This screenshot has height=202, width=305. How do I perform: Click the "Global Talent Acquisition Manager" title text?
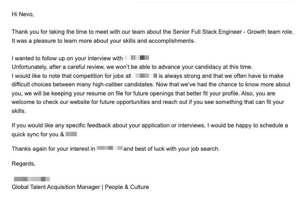(56, 187)
